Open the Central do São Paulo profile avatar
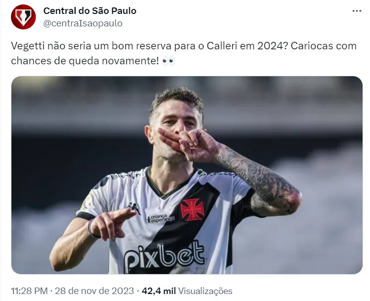 tap(23, 17)
